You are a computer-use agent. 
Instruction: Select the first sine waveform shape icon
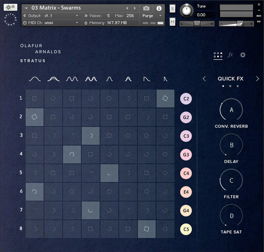34,79
